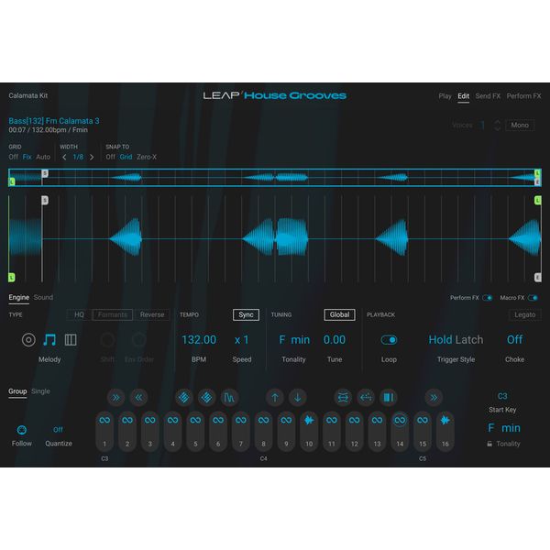Switch to the Sound tab
The image size is (550, 550).
43,297
